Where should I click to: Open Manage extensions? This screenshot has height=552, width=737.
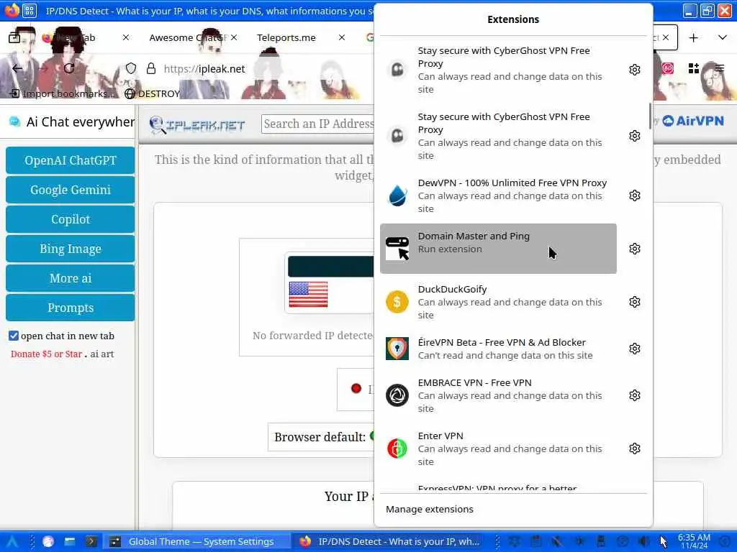point(430,509)
